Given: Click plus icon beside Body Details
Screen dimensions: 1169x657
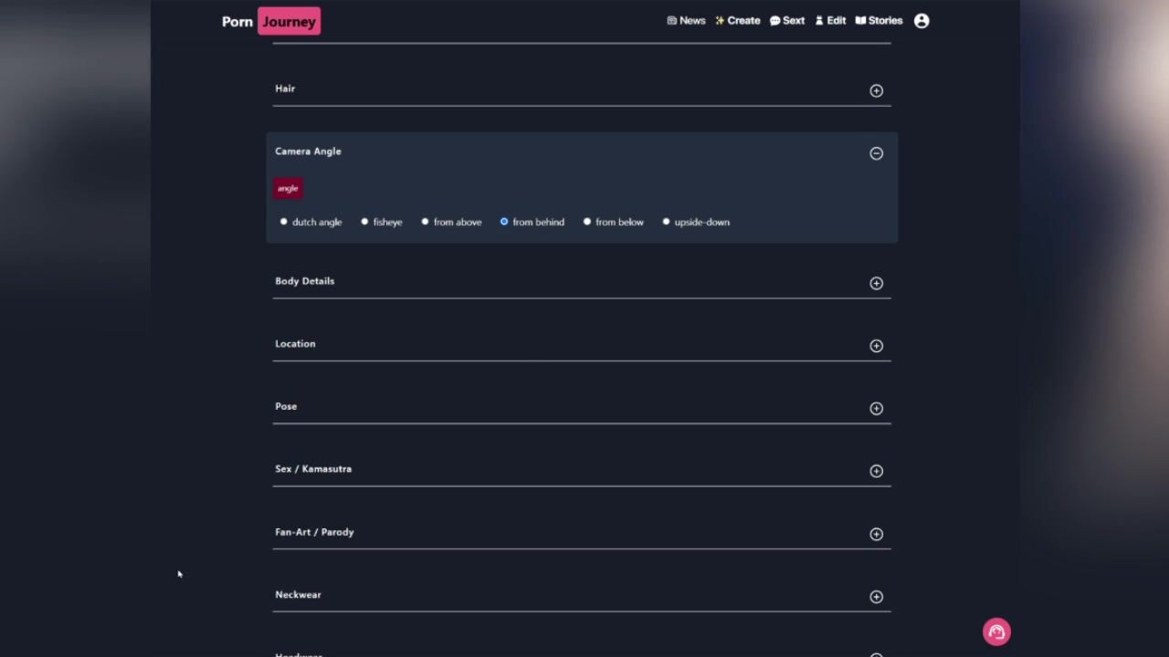Looking at the screenshot, I should [x=876, y=283].
